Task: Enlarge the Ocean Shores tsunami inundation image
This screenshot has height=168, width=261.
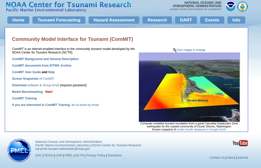Action: 189,87
